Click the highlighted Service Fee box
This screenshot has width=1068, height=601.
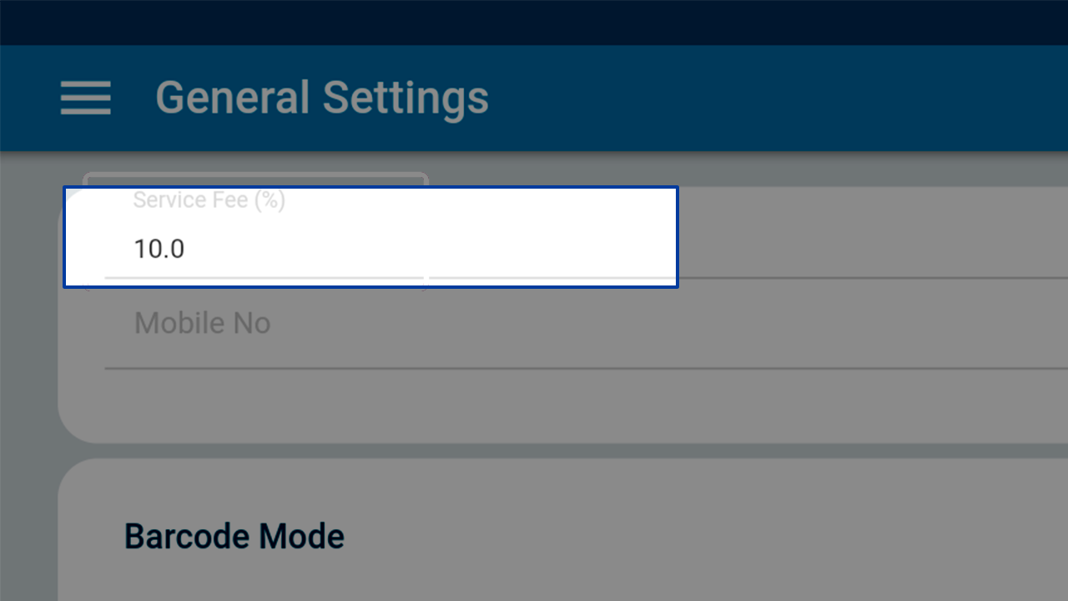[370, 237]
